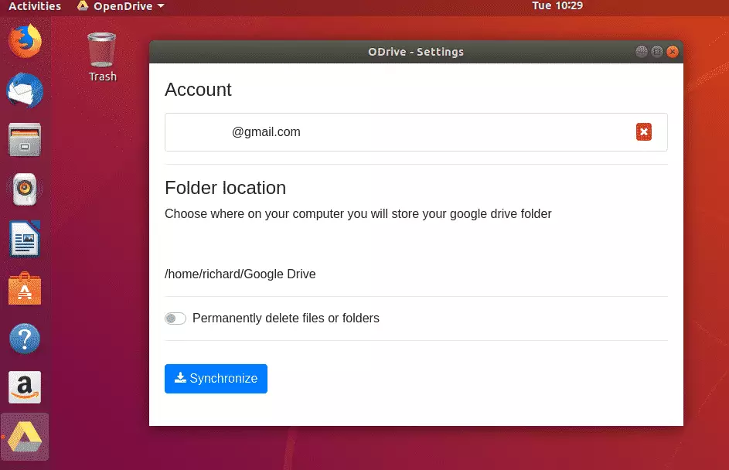Image resolution: width=729 pixels, height=470 pixels.
Task: Select the OpenDrive icon in the dock
Action: pos(25,437)
